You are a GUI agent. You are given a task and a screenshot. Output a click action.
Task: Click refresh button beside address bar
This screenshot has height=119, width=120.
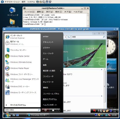coord(69,37)
